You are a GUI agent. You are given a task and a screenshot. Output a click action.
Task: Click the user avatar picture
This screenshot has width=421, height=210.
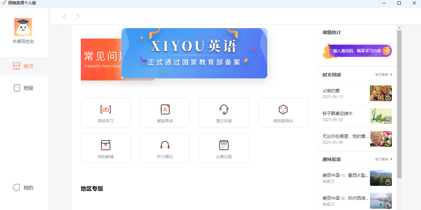point(23,27)
